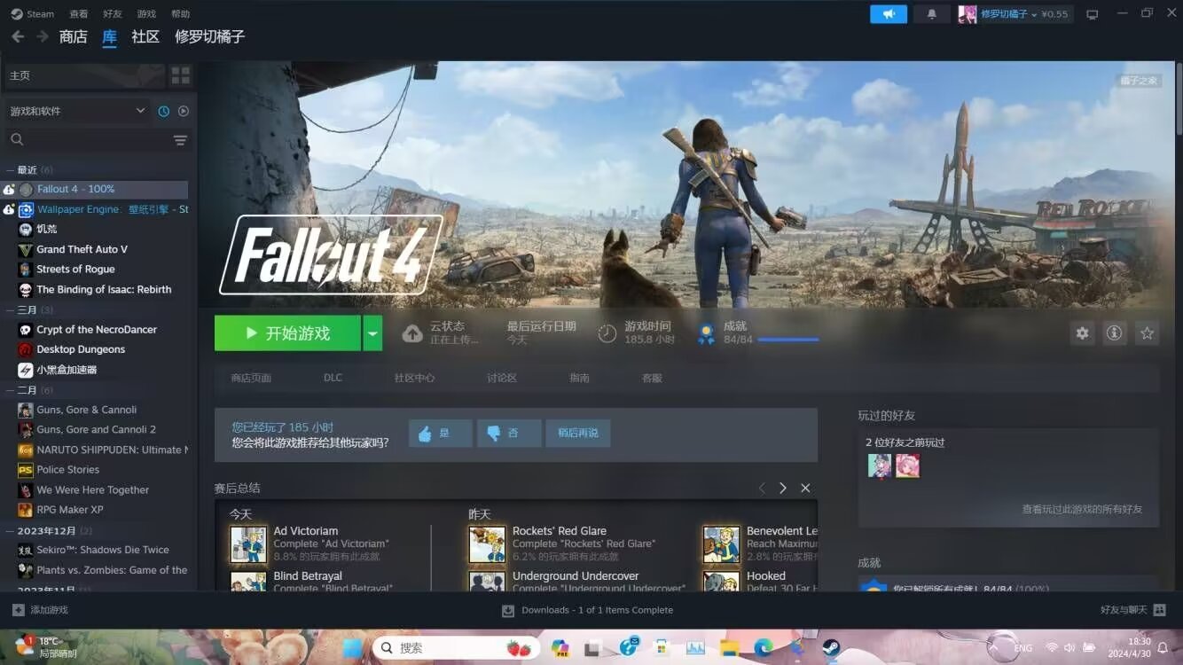This screenshot has width=1183, height=665.
Task: Close the post-game summary panel
Action: pos(805,488)
